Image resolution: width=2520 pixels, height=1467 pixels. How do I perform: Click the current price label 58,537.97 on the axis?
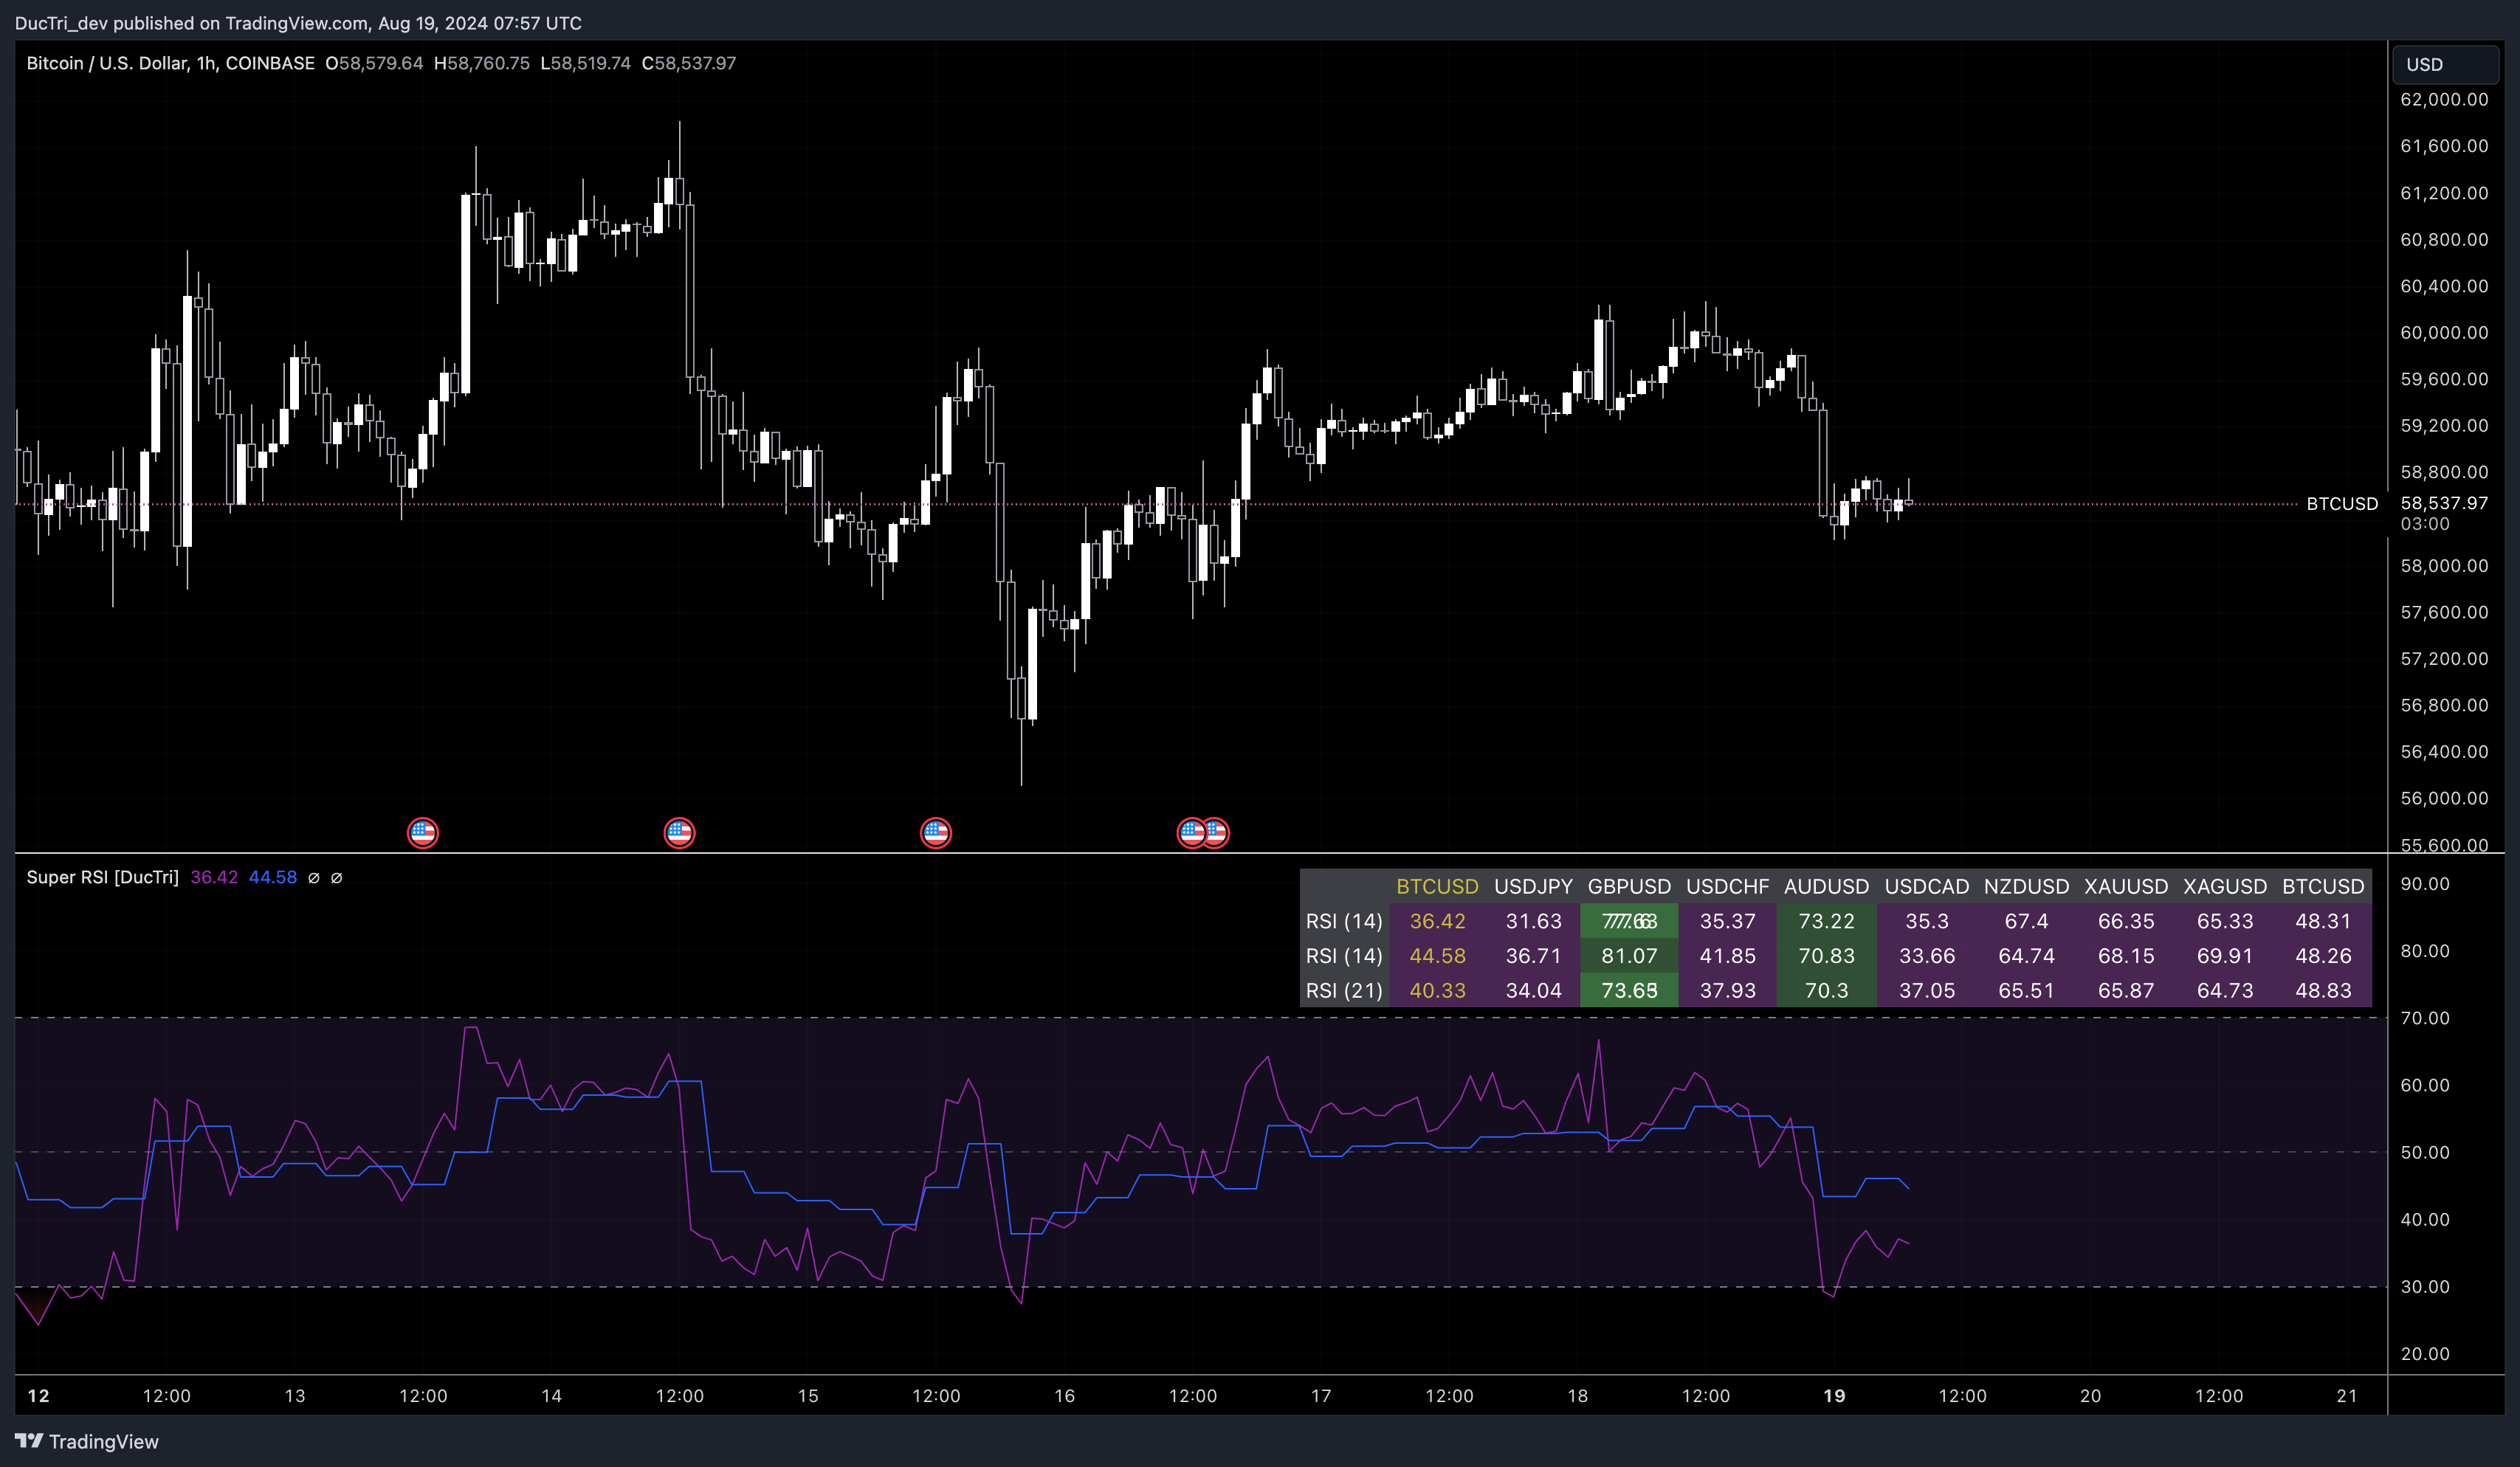2444,503
